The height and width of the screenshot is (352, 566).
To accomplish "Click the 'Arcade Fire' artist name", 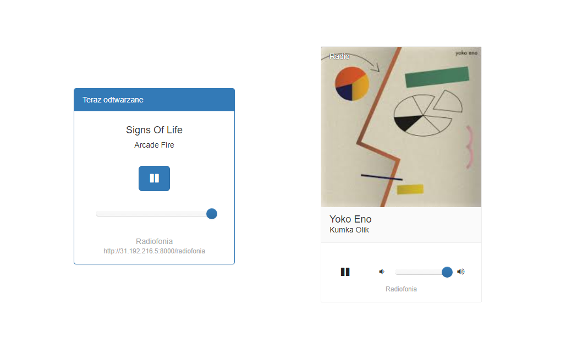I will tap(154, 145).
